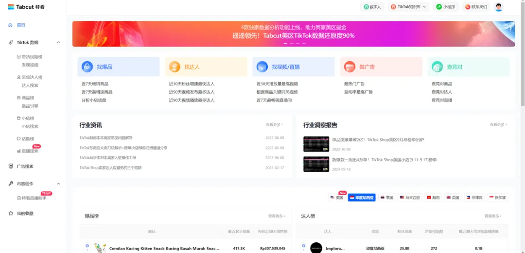
Task: Open 话题榜 in the sidebar
Action: (x=28, y=139)
